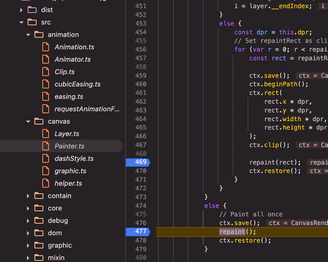Select the Layer.ts file icon
The height and width of the screenshot is (262, 328).
46,134
